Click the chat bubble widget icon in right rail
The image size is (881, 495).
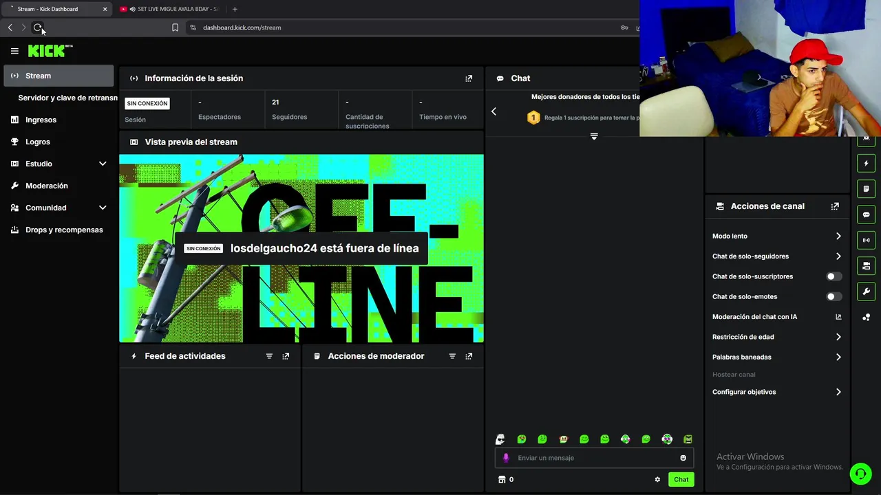coord(867,214)
